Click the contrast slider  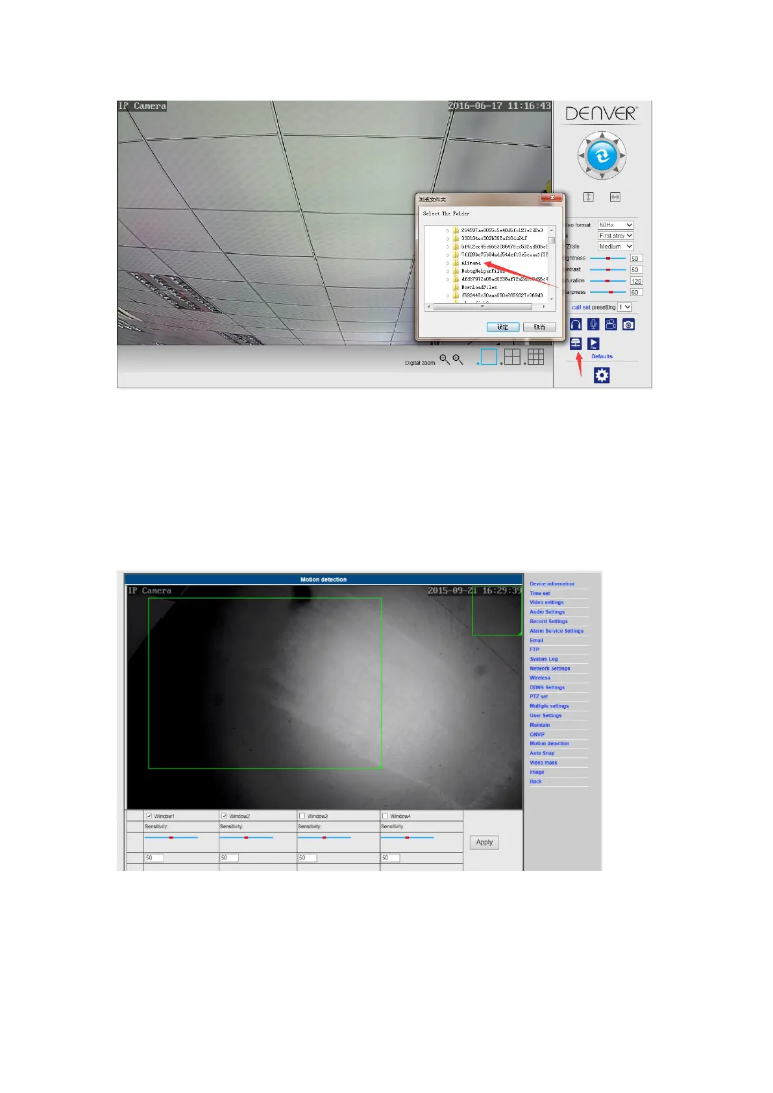(x=607, y=269)
